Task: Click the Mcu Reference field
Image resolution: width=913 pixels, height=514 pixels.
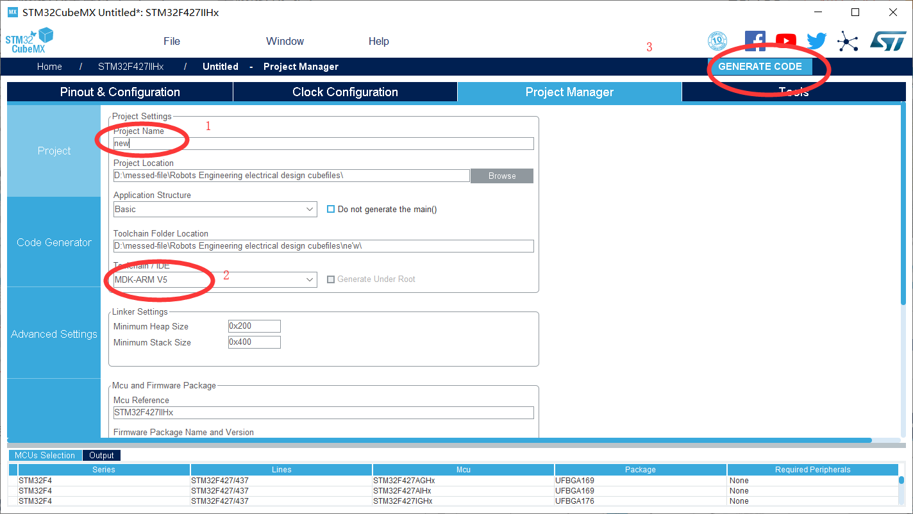Action: [323, 413]
